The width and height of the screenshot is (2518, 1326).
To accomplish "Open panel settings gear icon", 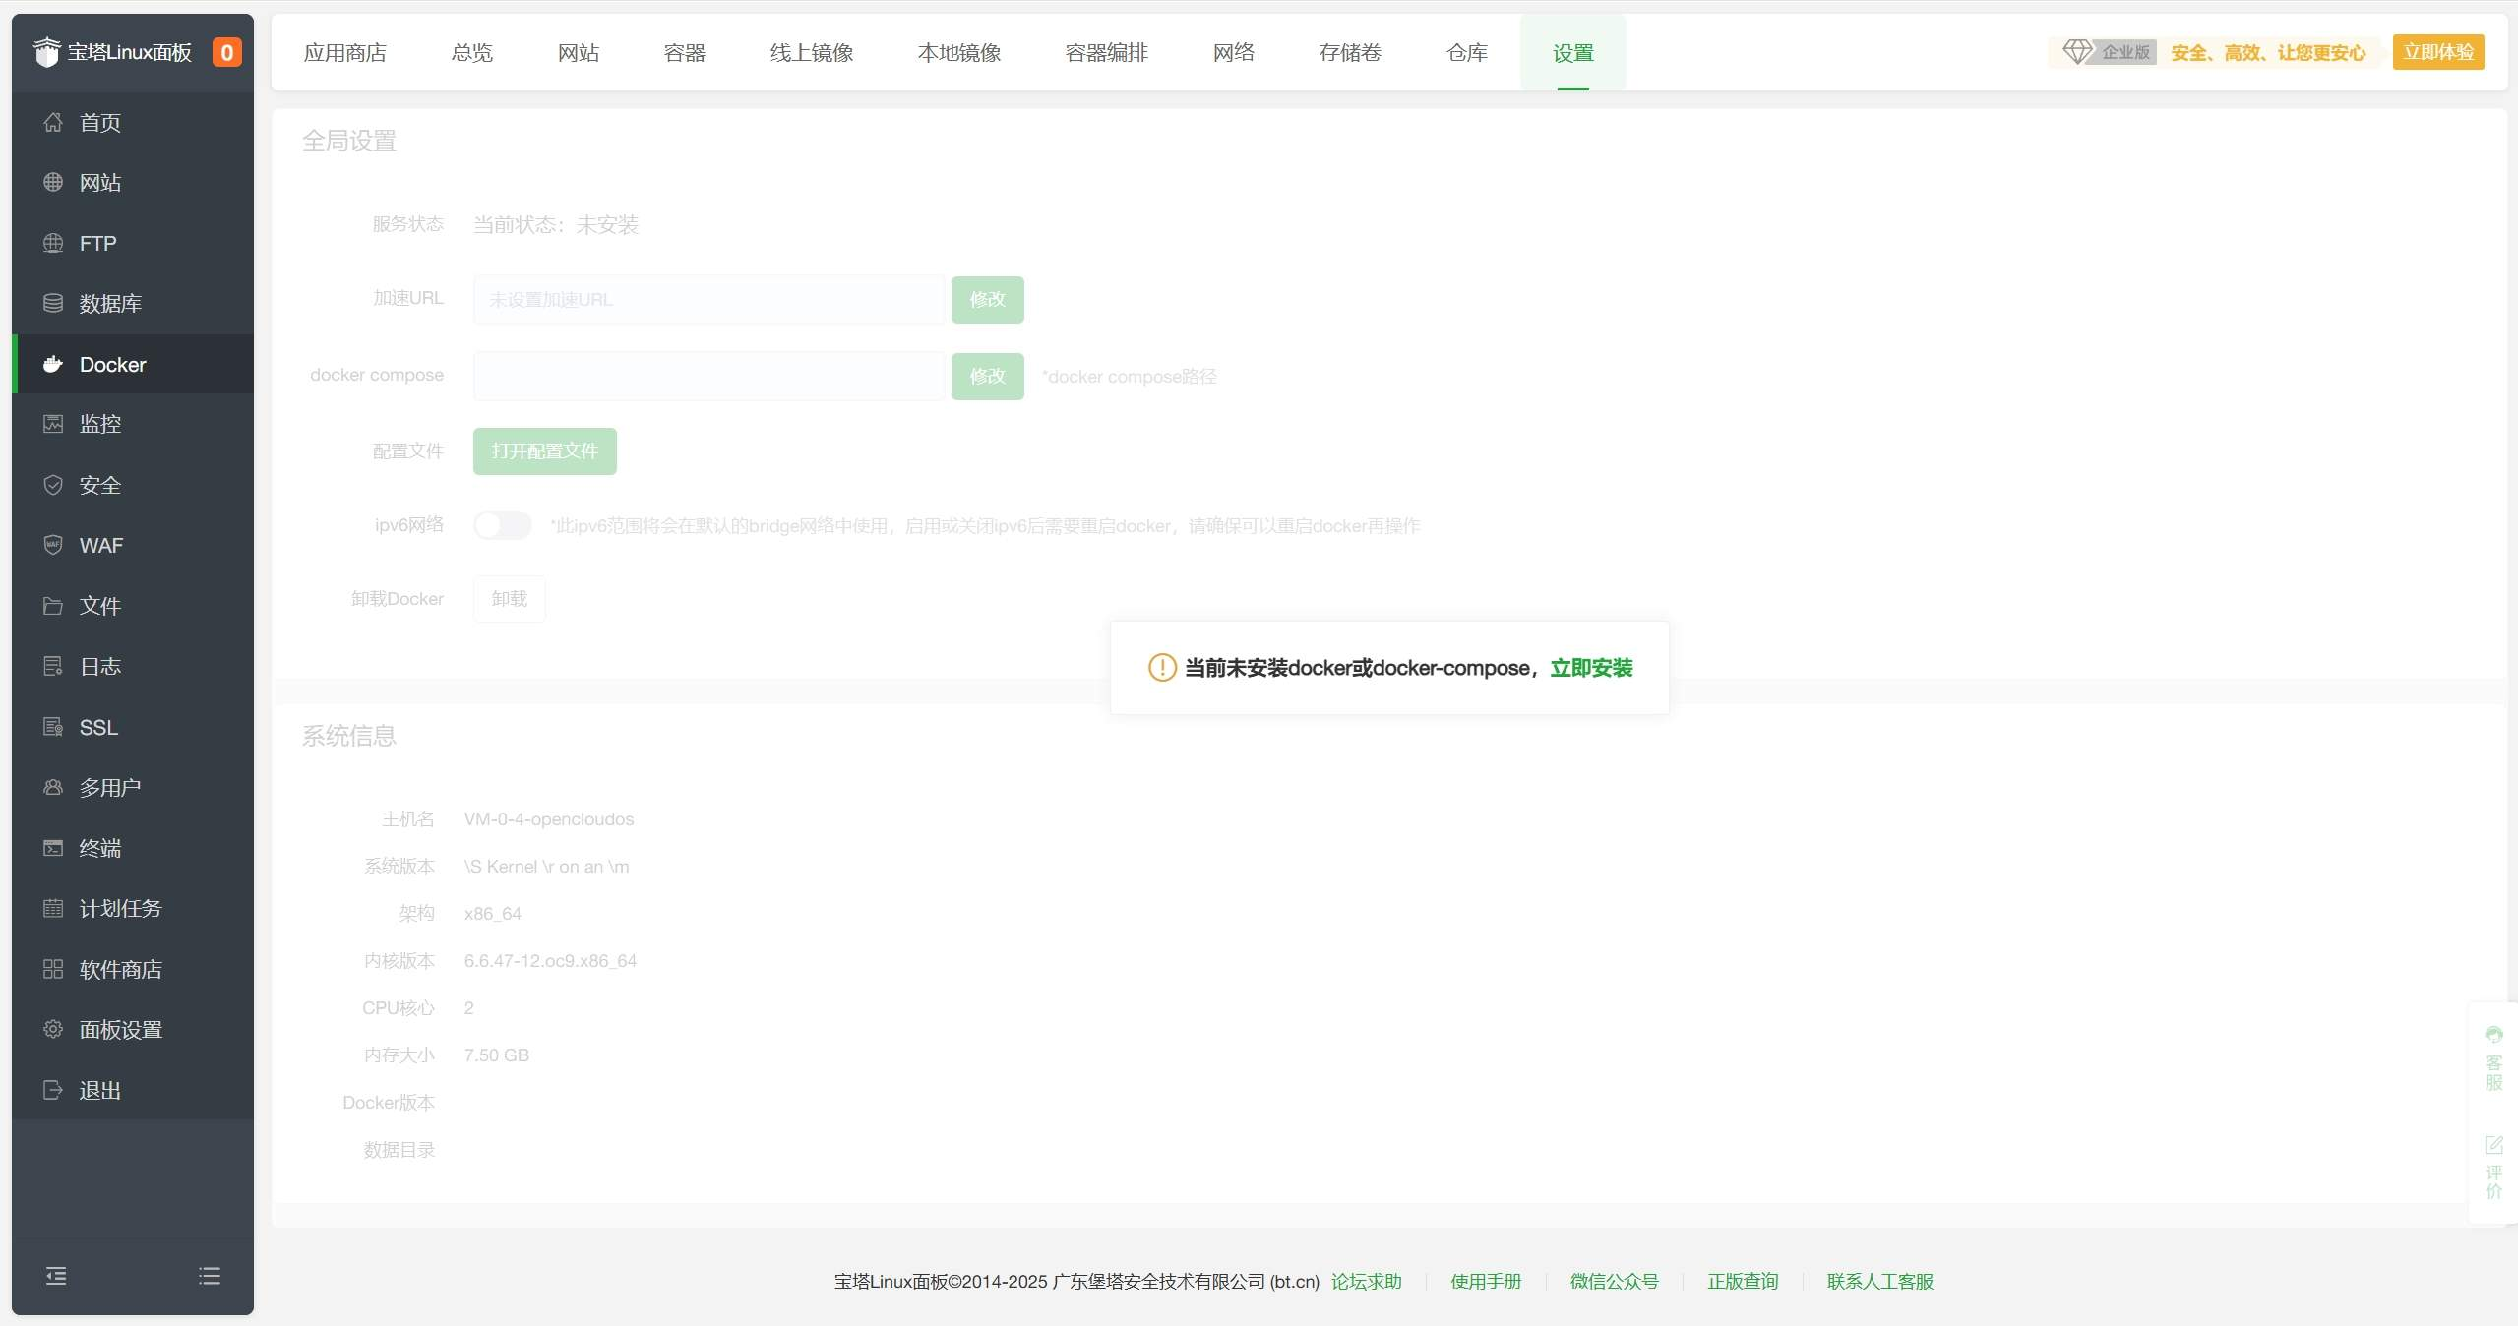I will coord(53,1029).
